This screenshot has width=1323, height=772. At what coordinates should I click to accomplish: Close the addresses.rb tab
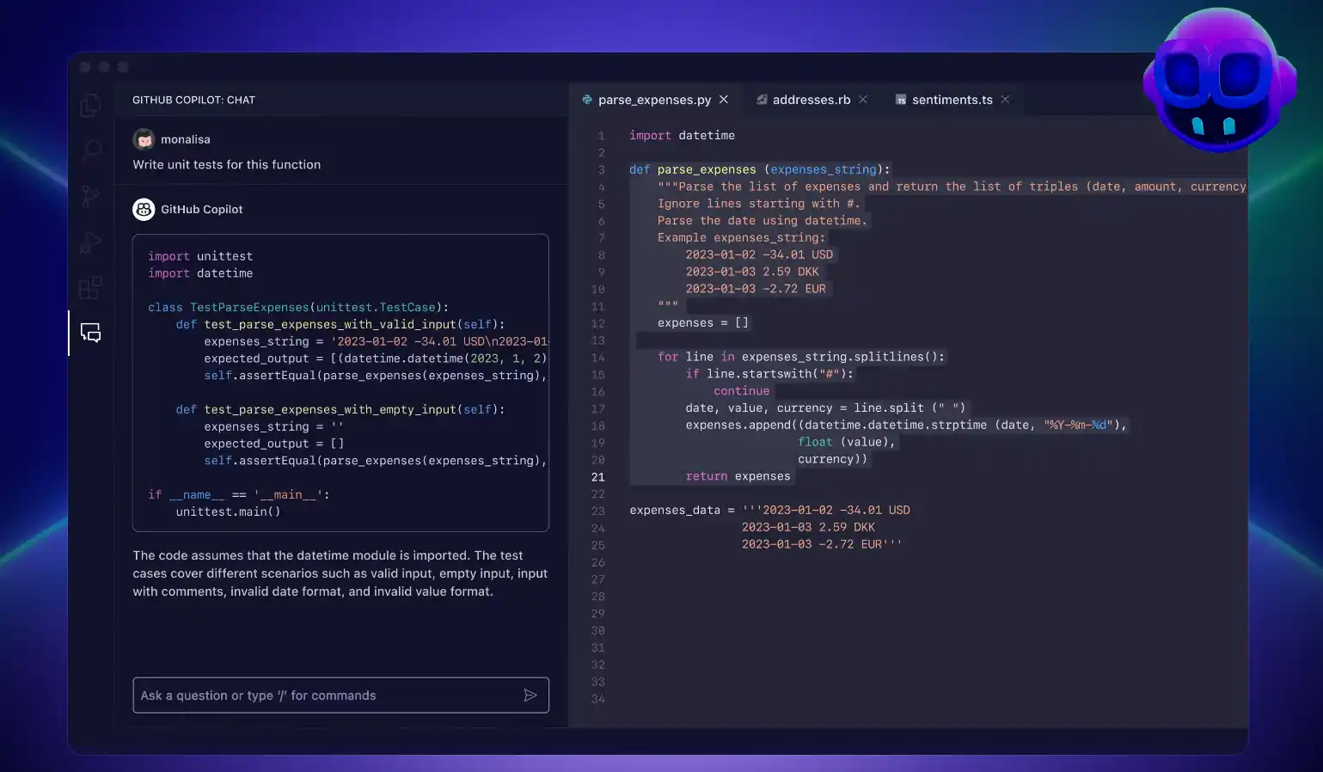point(863,100)
